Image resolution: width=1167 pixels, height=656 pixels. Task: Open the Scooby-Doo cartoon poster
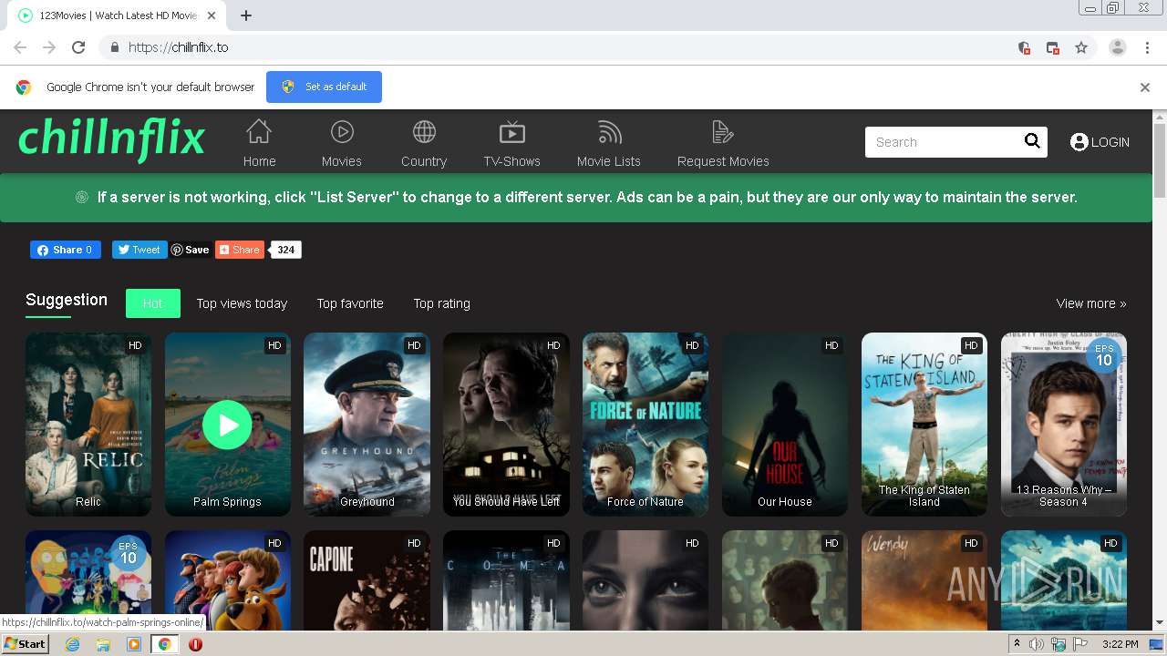[227, 579]
